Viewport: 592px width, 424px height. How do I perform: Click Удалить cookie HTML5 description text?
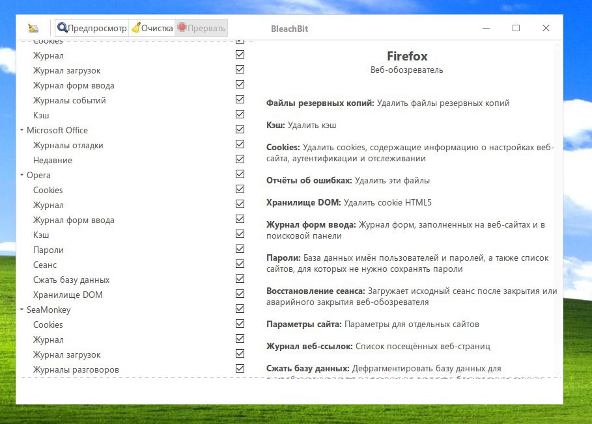(x=388, y=202)
